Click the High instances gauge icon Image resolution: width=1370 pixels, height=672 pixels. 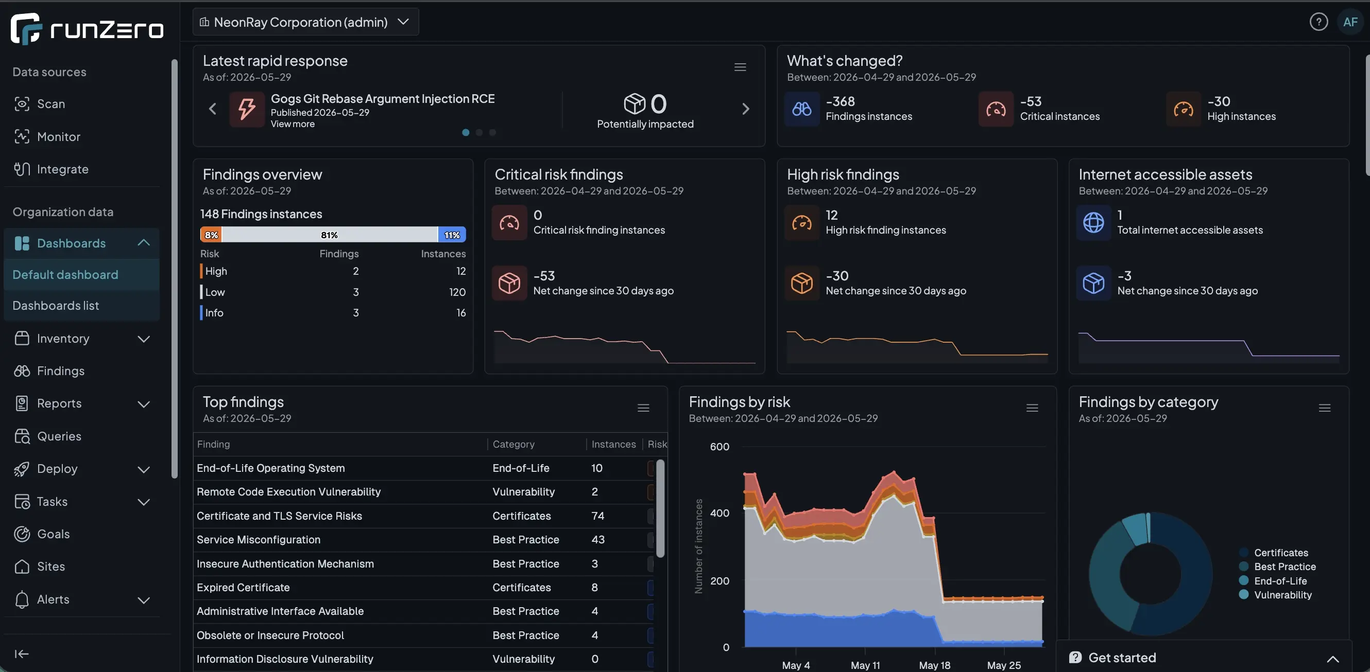tap(1184, 109)
